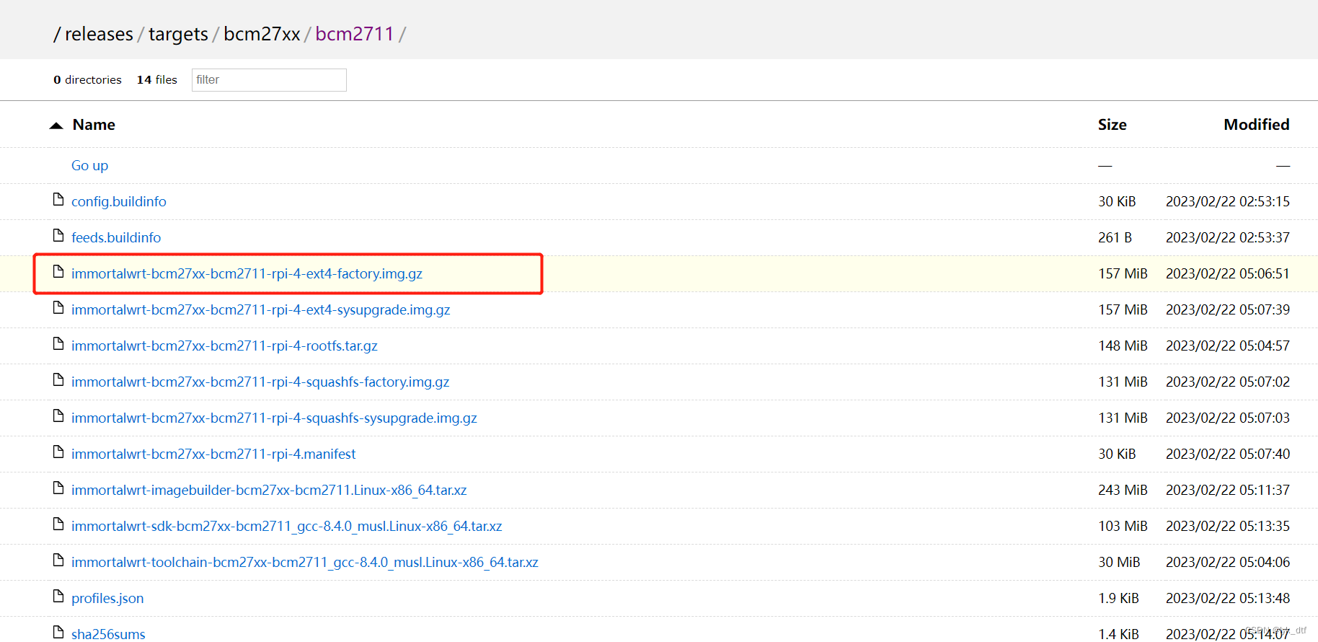Click the date 2023/02/22 02:53:15
This screenshot has height=642, width=1318.
tap(1228, 201)
